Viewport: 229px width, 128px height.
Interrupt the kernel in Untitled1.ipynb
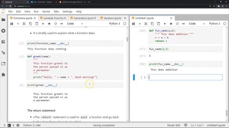point(171,24)
